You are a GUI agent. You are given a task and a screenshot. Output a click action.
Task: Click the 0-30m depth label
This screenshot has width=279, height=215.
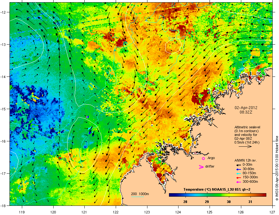(x=247, y=165)
